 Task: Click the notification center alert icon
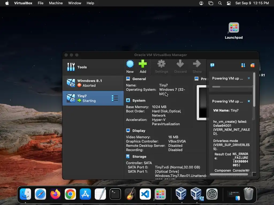[212, 65]
